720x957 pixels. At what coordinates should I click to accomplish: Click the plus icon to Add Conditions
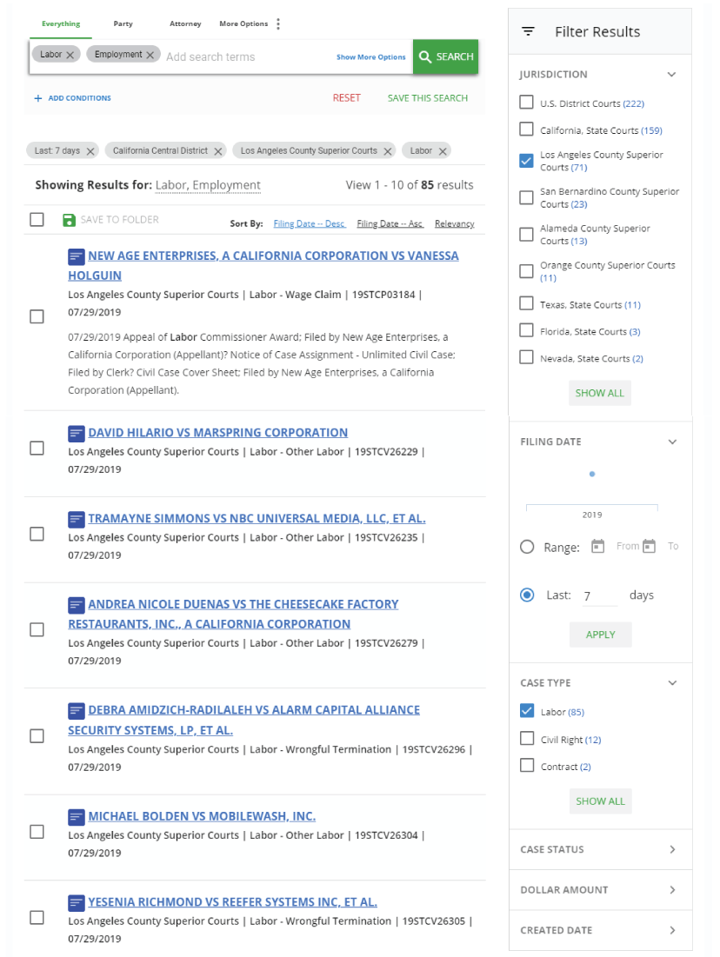(x=38, y=98)
